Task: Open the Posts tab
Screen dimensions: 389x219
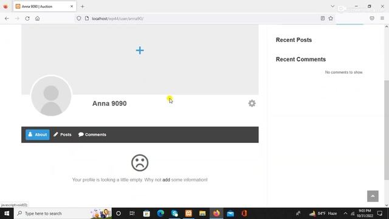Action: (x=63, y=134)
